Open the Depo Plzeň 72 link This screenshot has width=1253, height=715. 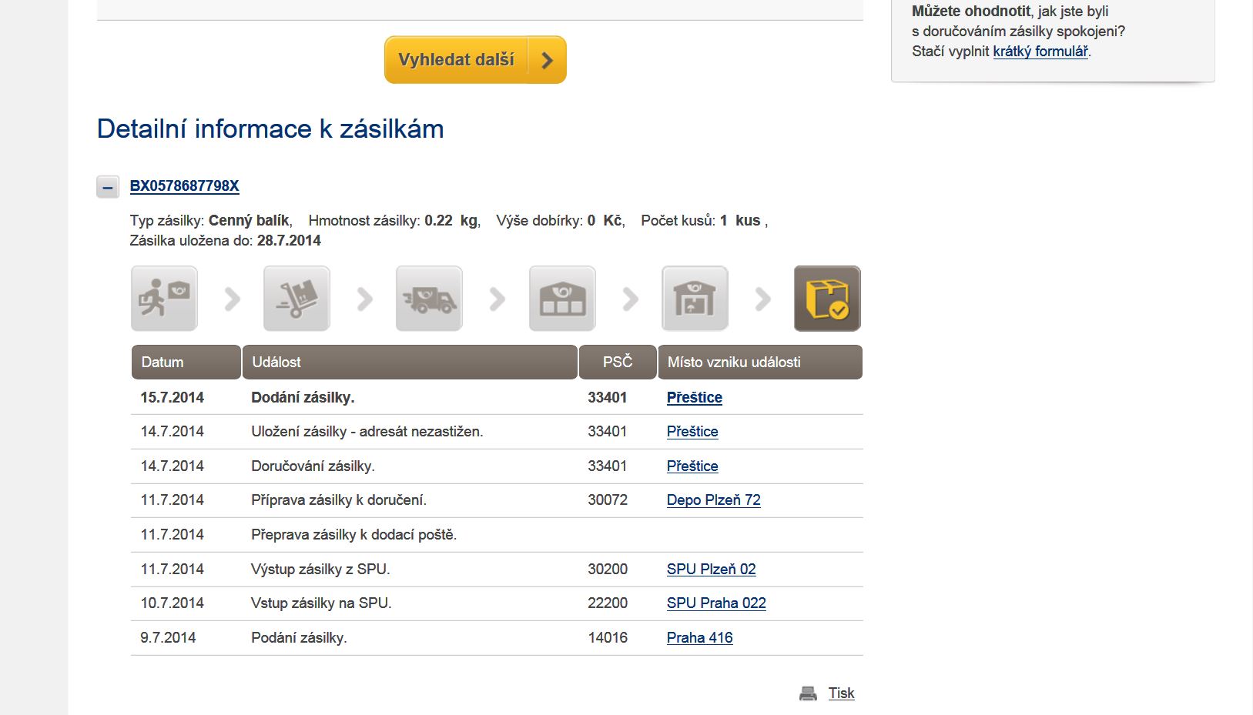pyautogui.click(x=713, y=499)
